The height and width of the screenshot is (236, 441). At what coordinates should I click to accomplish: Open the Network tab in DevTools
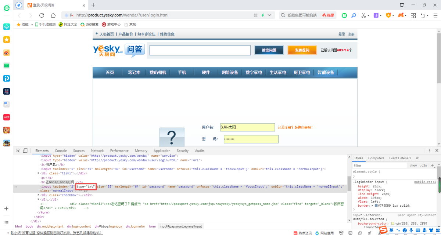click(x=97, y=151)
